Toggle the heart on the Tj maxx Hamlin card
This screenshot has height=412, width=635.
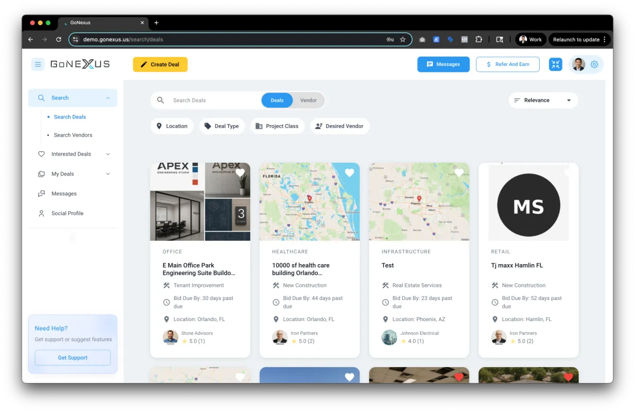tap(568, 173)
